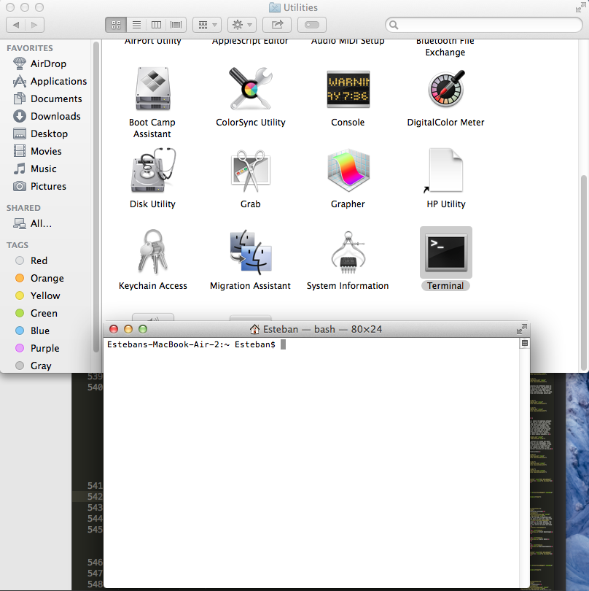Select the HP Utility alias icon
The height and width of the screenshot is (591, 589).
click(x=445, y=170)
